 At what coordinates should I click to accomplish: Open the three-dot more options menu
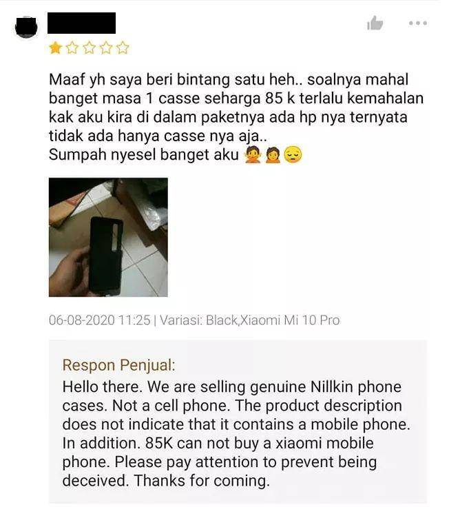pyautogui.click(x=418, y=23)
